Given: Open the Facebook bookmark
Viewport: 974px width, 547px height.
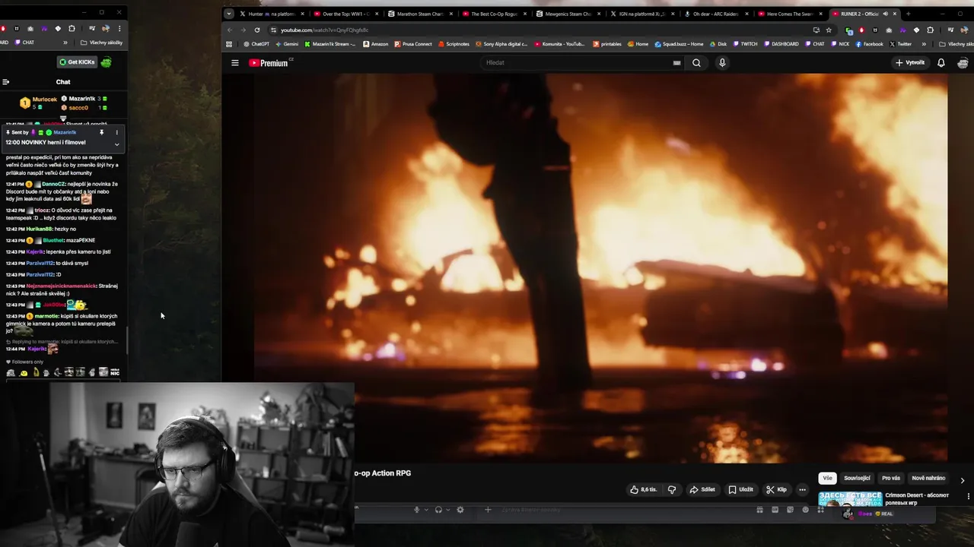Looking at the screenshot, I should 869,44.
